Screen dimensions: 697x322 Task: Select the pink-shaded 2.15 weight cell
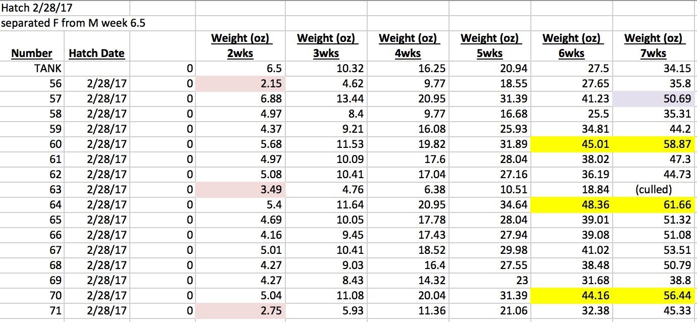pyautogui.click(x=240, y=83)
